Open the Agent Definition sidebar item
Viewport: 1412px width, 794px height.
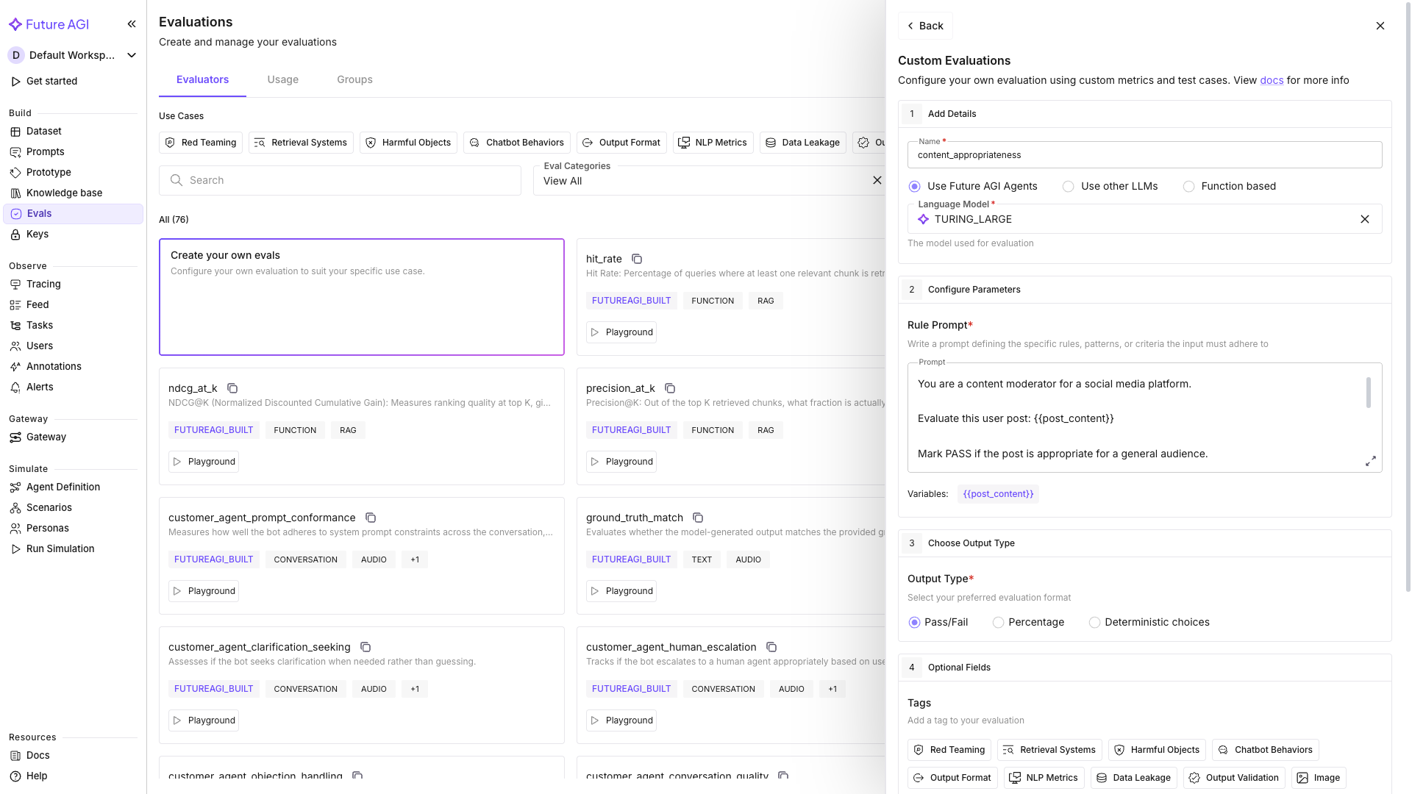63,487
